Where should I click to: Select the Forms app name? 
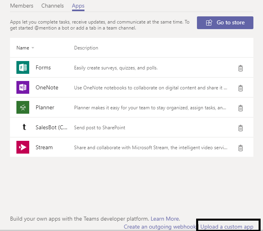pos(43,67)
